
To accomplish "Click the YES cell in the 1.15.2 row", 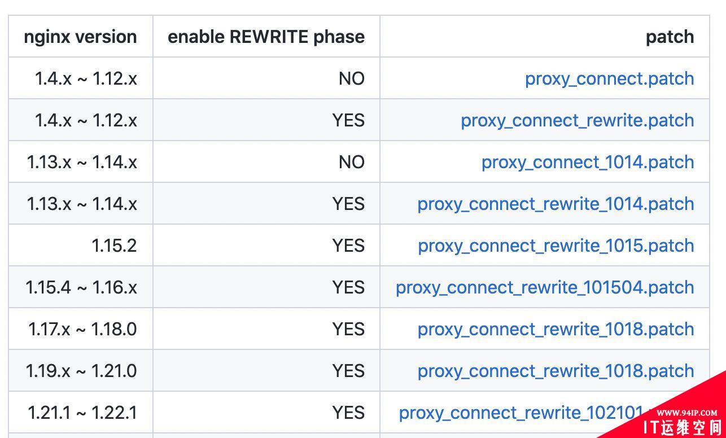I will (266, 246).
